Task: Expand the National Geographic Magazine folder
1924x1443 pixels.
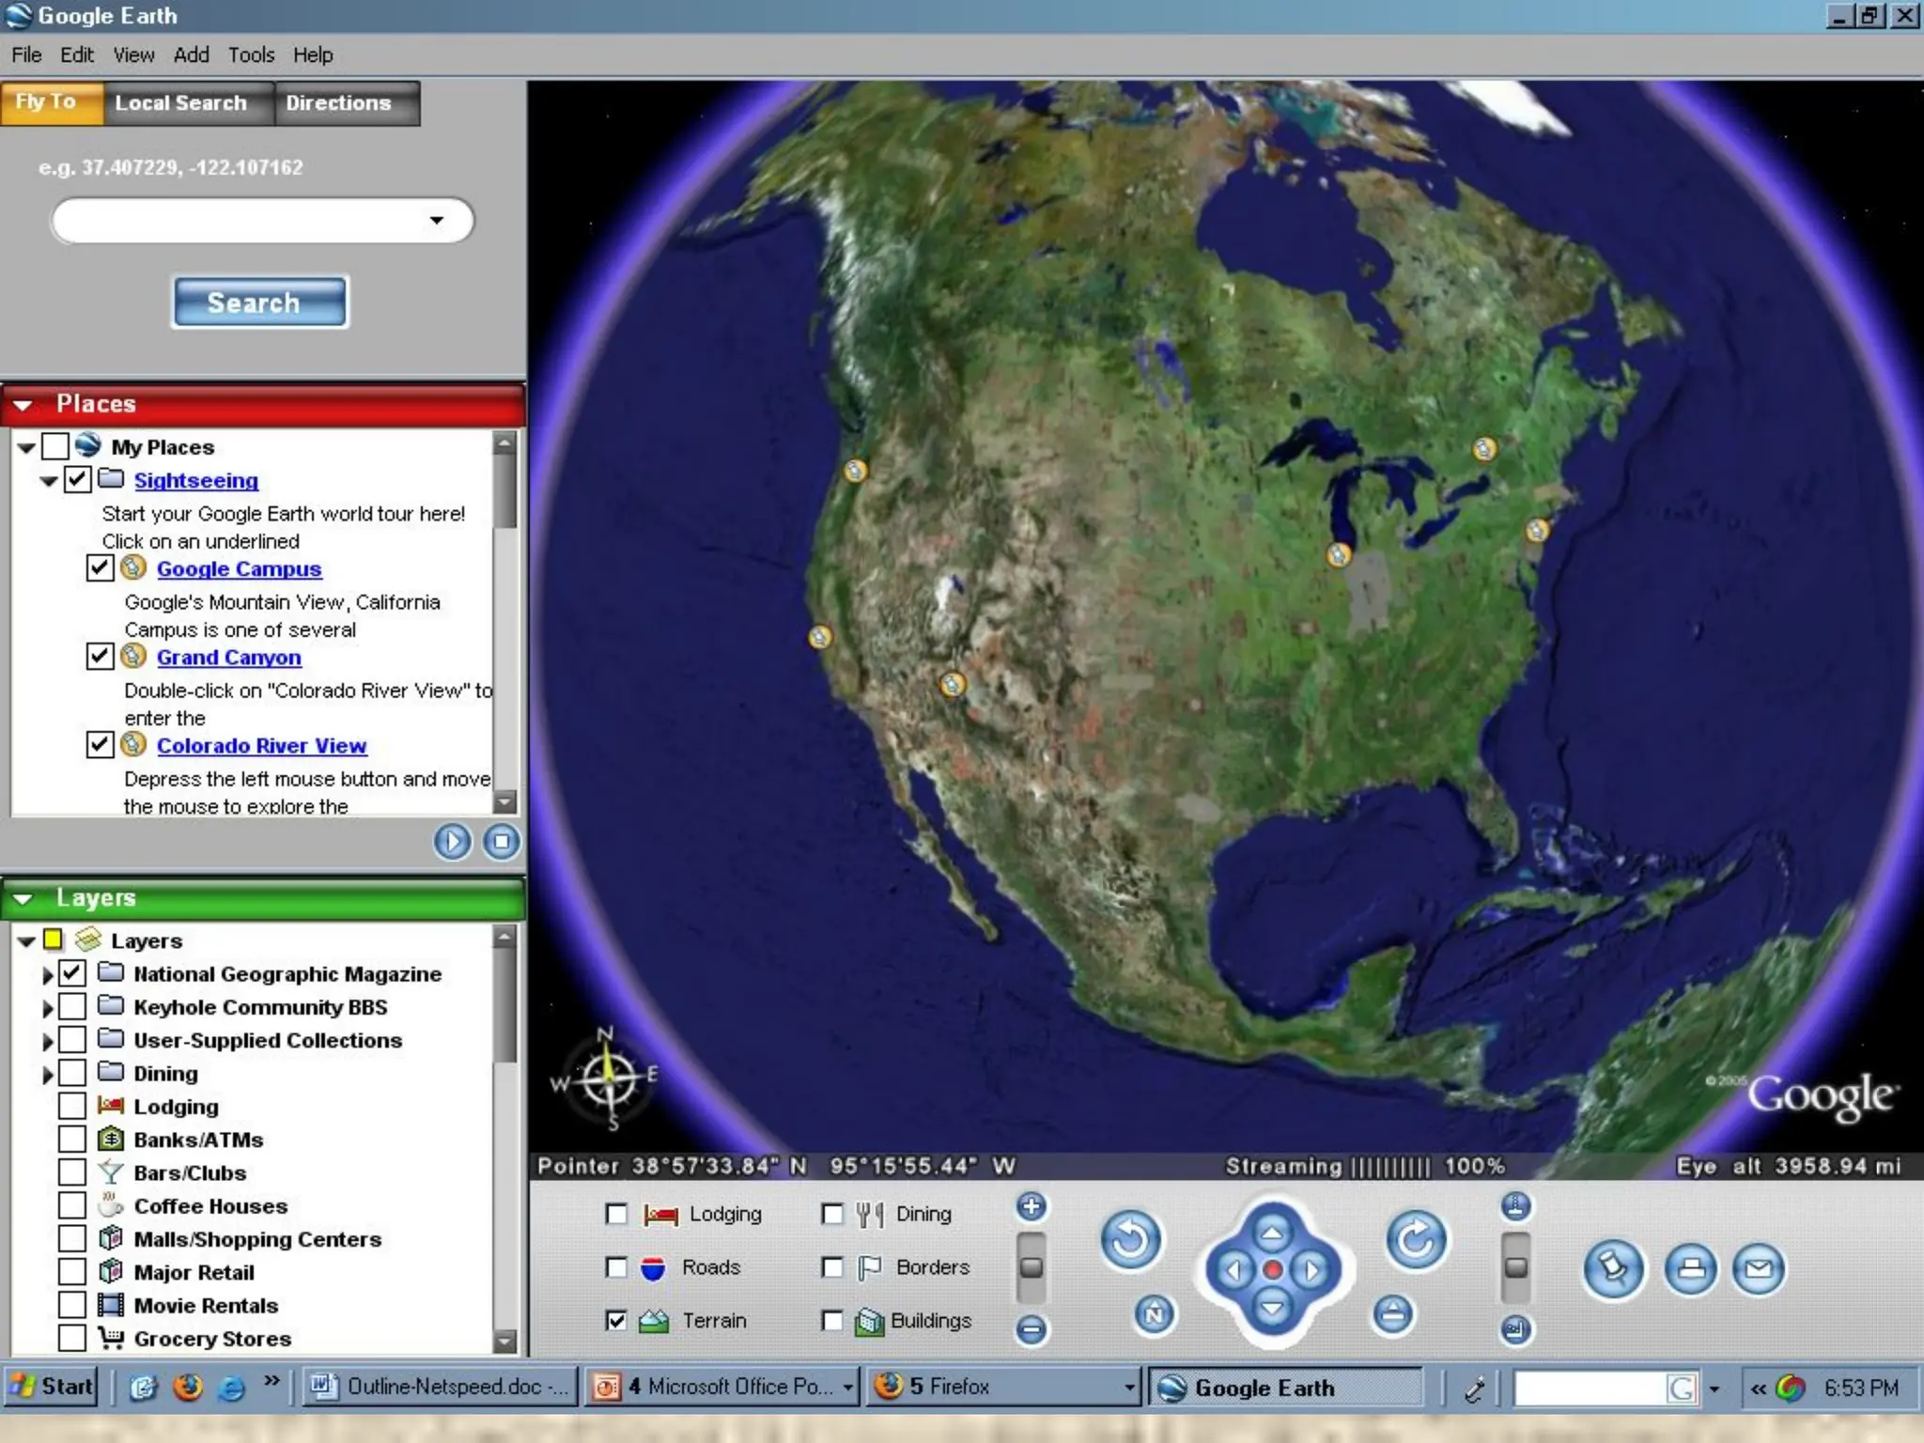Action: pos(47,975)
